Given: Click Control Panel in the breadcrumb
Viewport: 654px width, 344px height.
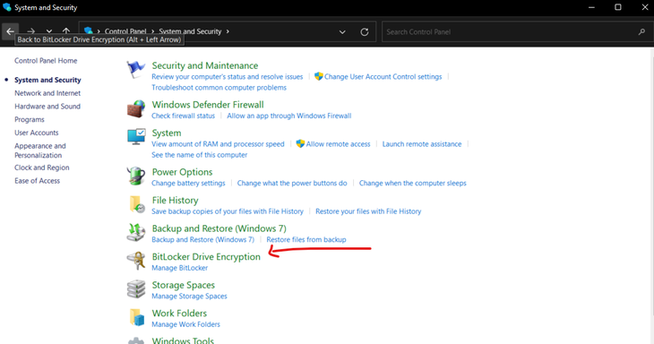Looking at the screenshot, I should click(x=125, y=31).
